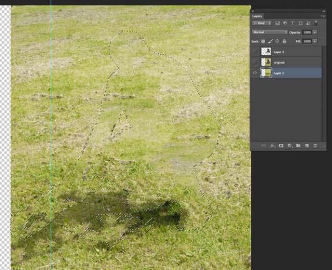Open the Opacity slider arrow
The height and width of the screenshot is (270, 332).
pyautogui.click(x=315, y=32)
